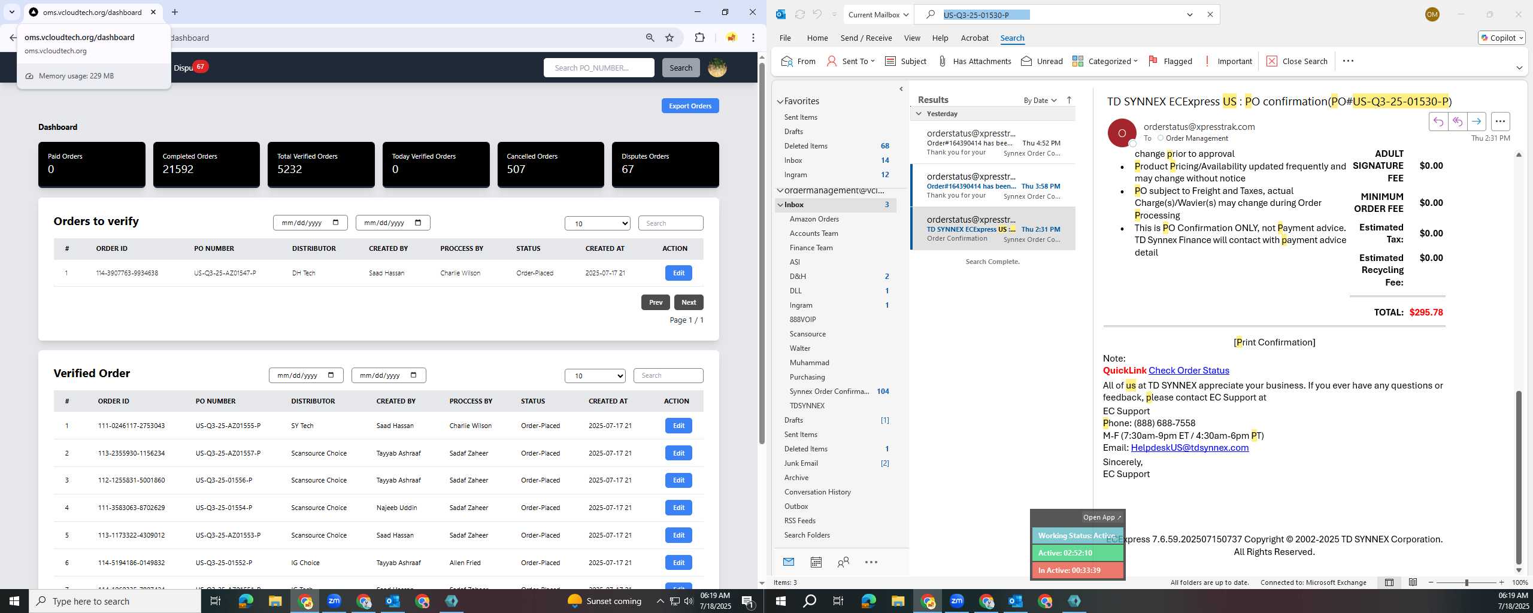Switch to Outlook normal view icon

(1389, 582)
